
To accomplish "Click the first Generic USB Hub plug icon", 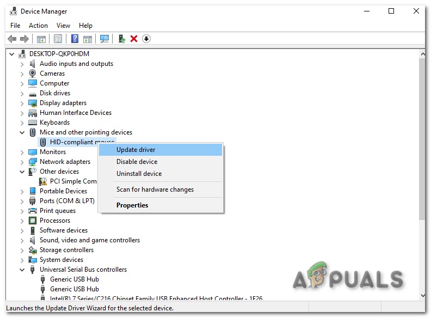I will click(42, 279).
